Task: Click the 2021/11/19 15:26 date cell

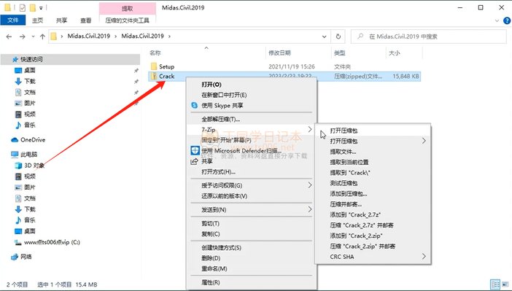Action: 292,66
